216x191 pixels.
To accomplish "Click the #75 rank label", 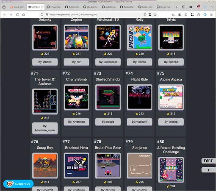I will coord(161,73).
